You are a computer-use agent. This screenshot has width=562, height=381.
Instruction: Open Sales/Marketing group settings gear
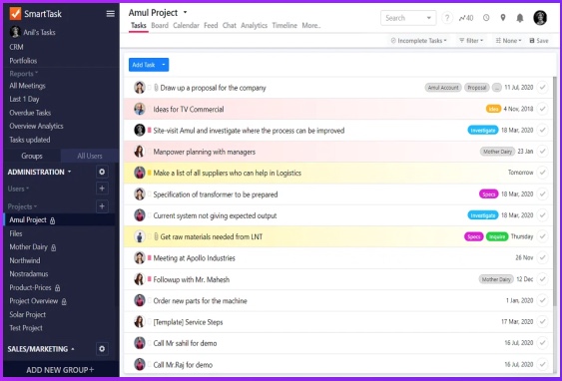[102, 349]
